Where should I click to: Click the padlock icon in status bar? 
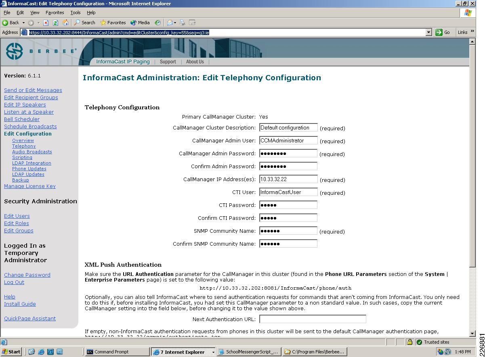click(409, 342)
